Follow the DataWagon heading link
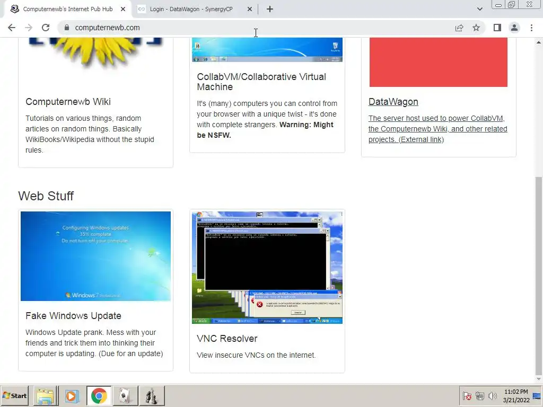The height and width of the screenshot is (407, 543). click(393, 102)
